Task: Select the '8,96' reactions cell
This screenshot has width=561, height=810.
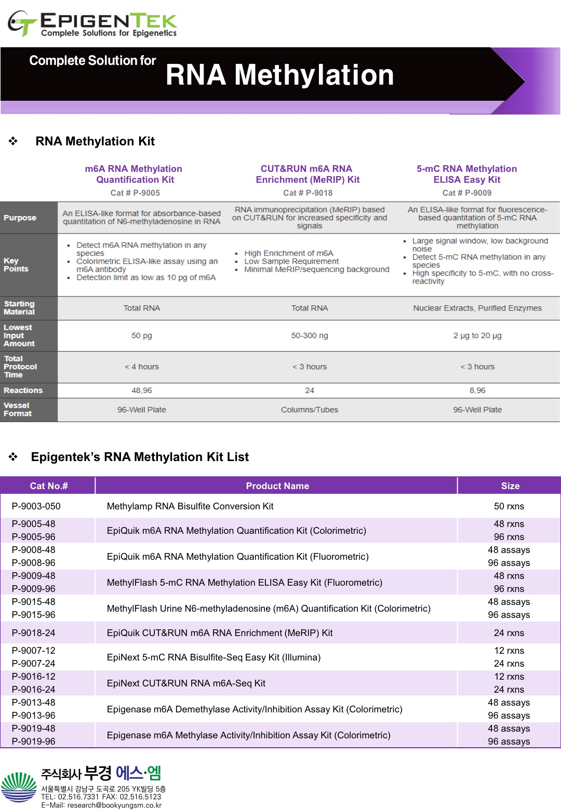Action: 477,390
